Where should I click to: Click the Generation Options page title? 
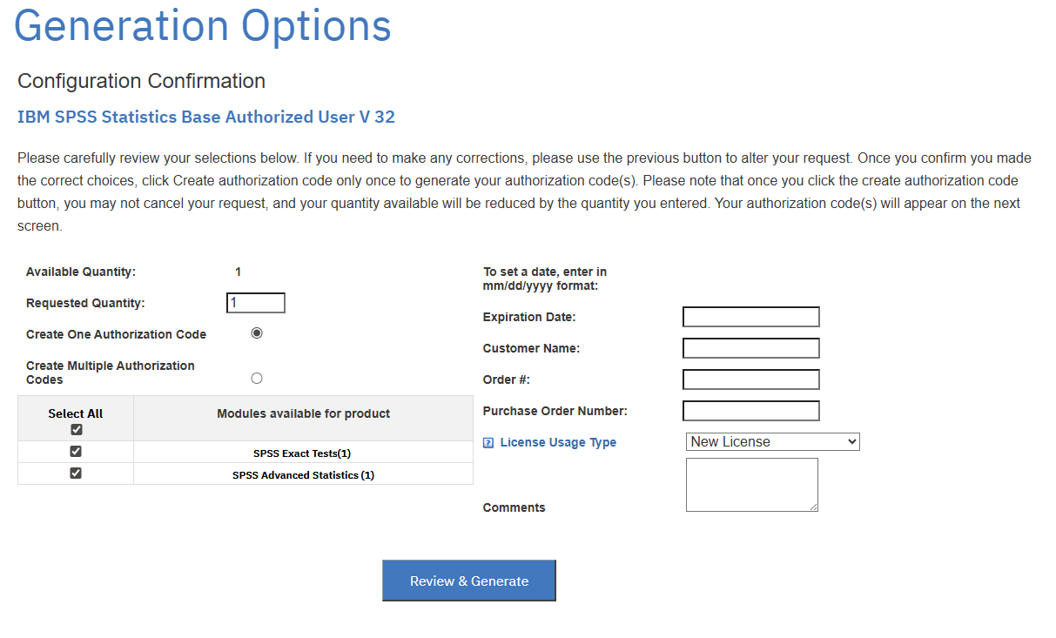coord(203,25)
